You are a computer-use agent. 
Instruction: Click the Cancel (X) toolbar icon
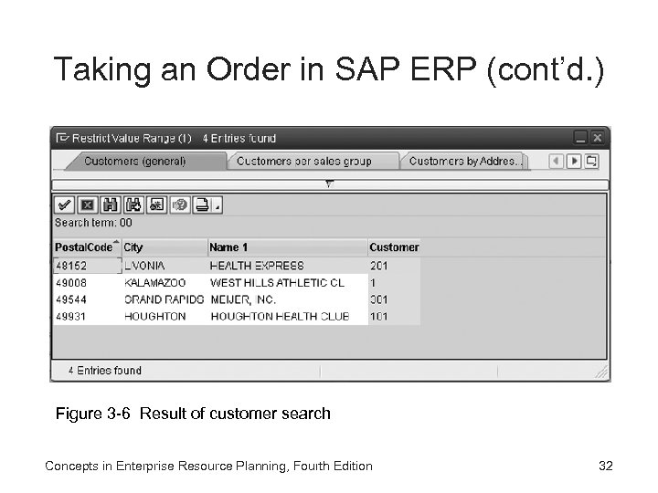(88, 205)
